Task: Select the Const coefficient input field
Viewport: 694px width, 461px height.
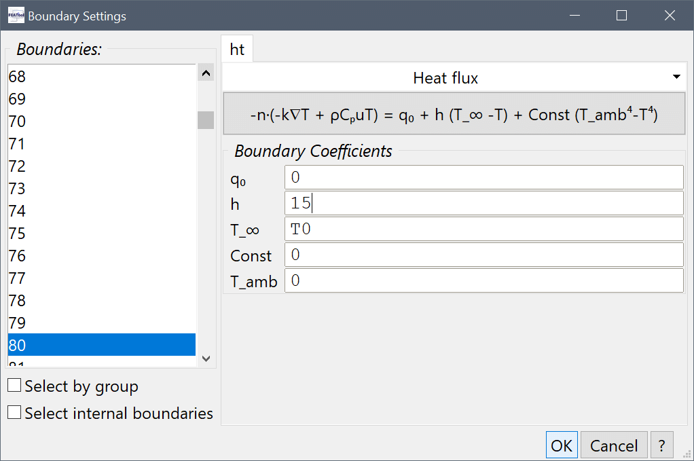Action: (483, 255)
